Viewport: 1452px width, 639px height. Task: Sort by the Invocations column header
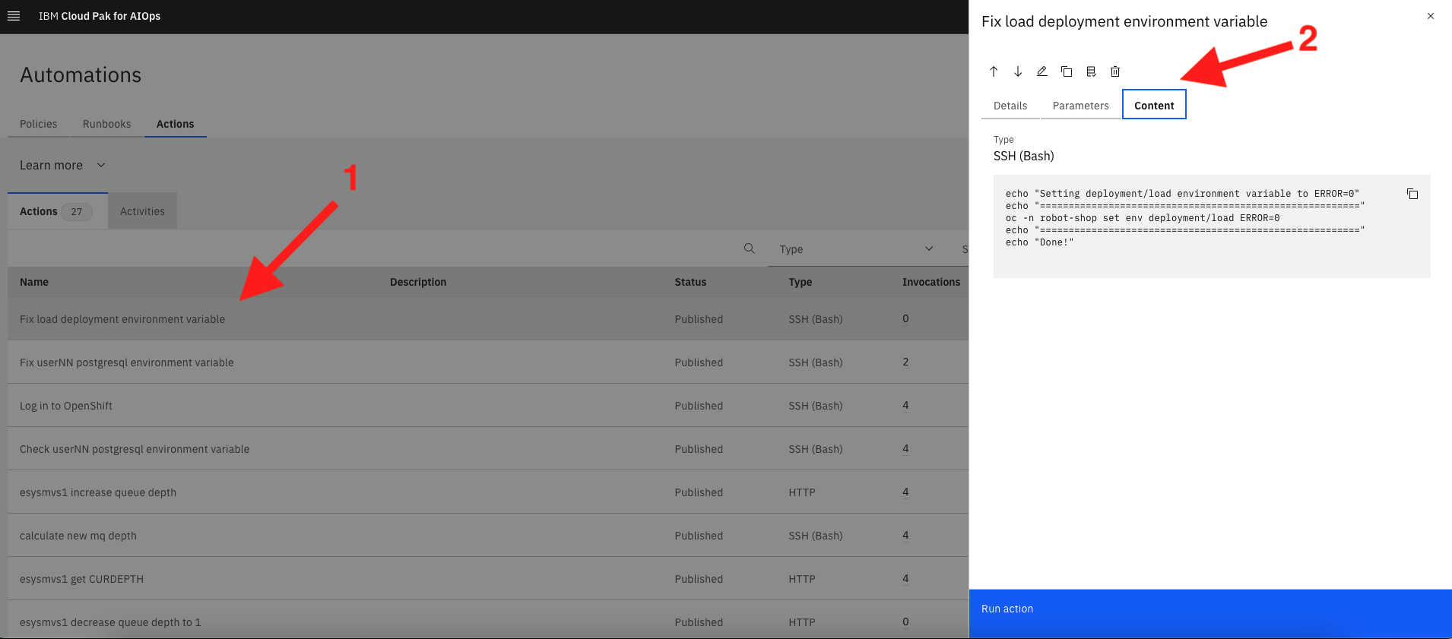coord(931,282)
